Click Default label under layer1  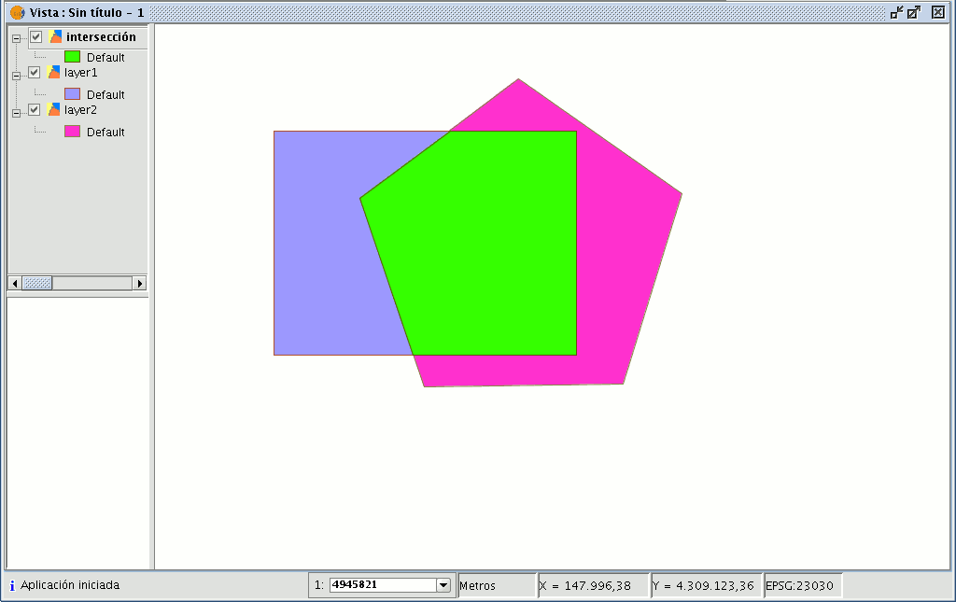(x=105, y=94)
